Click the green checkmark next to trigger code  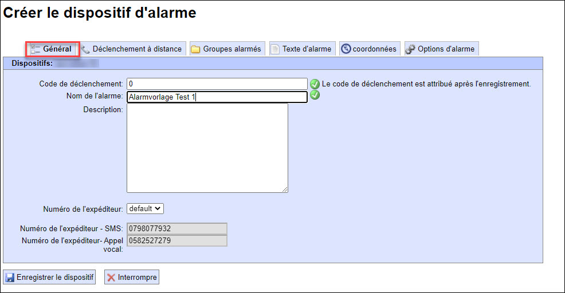click(x=315, y=84)
